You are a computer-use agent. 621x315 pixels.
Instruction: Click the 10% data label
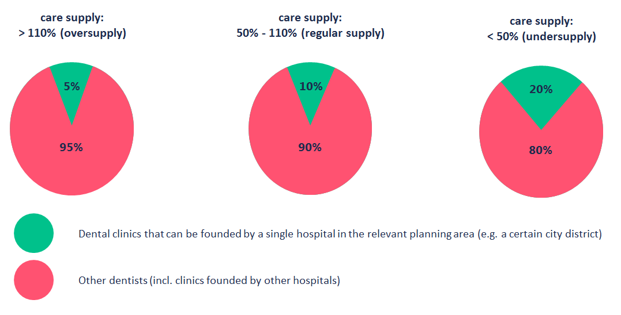(311, 86)
